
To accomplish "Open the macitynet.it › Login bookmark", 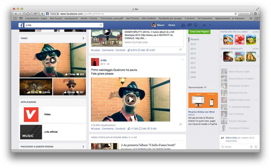I will (36, 18).
